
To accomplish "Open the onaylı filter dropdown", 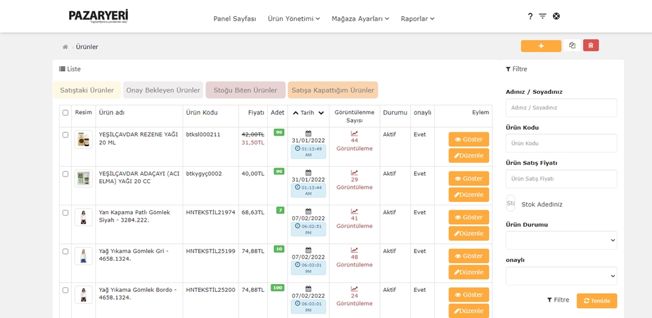I will (561, 276).
